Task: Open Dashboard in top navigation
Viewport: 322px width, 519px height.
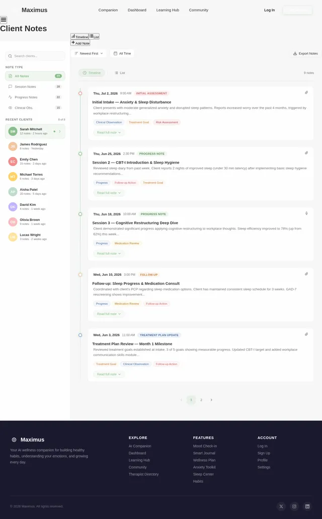Action: point(137,10)
